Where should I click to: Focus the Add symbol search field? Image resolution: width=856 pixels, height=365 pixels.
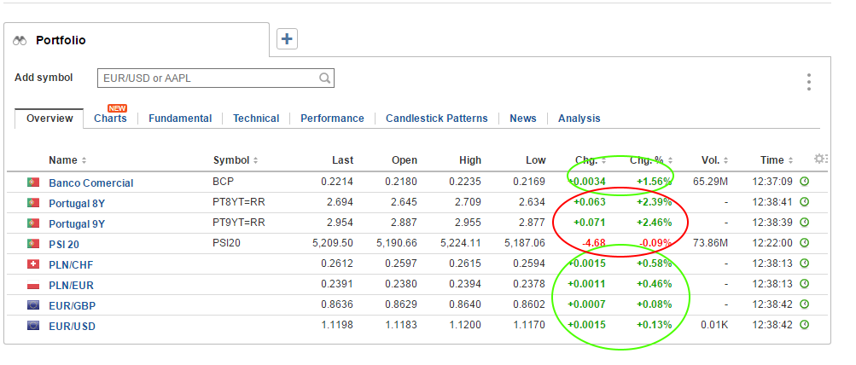[x=209, y=78]
